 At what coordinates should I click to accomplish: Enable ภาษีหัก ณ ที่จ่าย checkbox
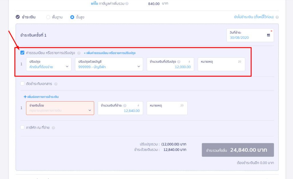click(x=22, y=127)
